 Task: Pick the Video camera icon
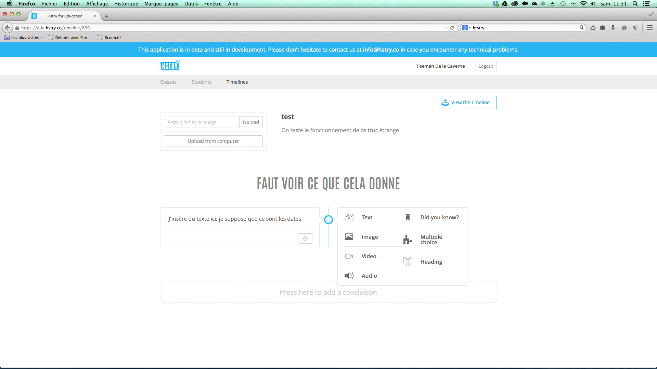tap(349, 256)
